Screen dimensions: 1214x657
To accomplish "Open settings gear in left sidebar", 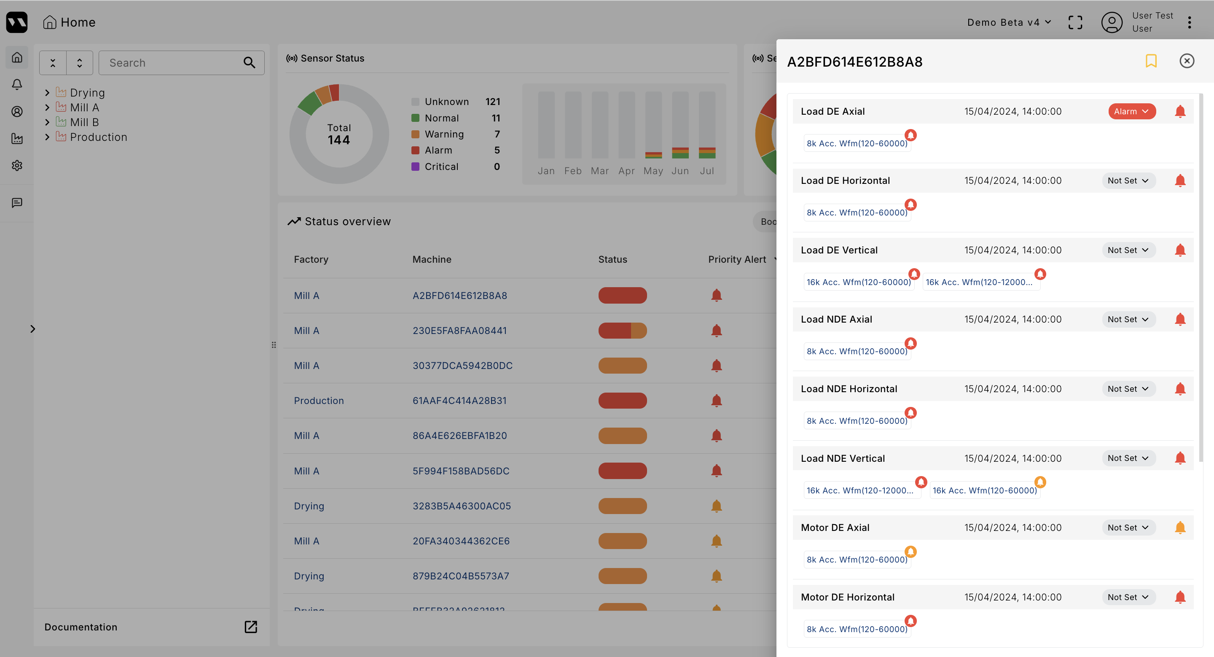I will click(x=17, y=165).
